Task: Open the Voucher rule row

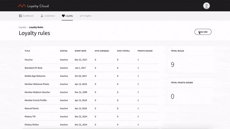Action: pos(90,60)
